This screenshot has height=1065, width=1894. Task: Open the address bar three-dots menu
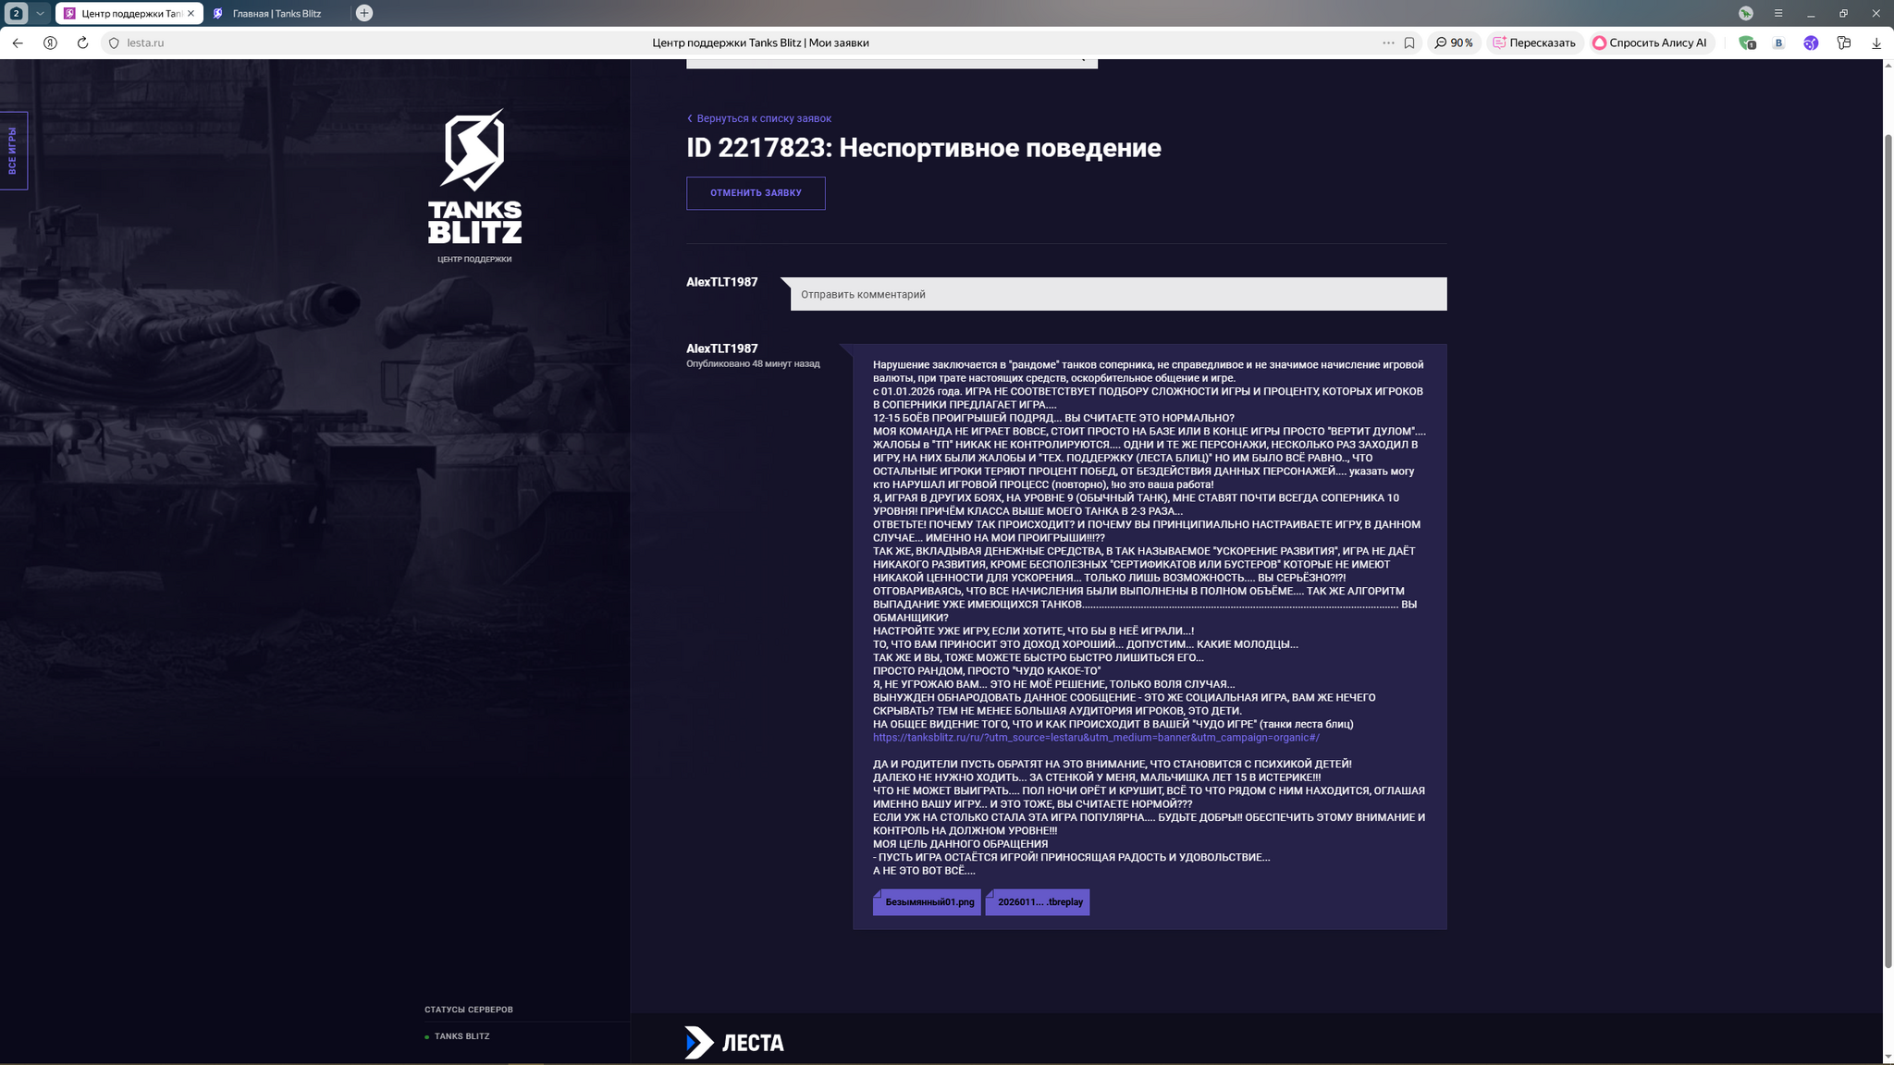point(1388,43)
